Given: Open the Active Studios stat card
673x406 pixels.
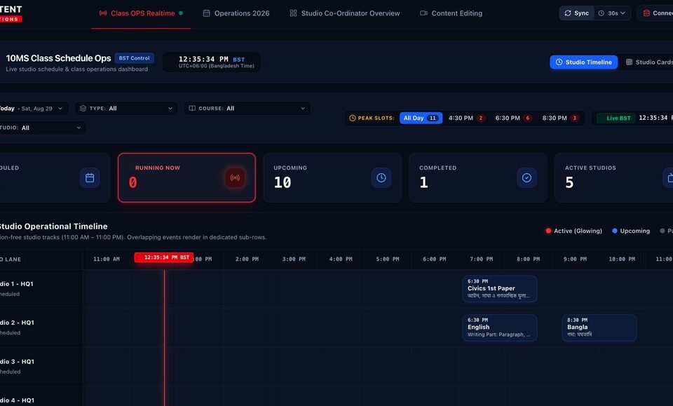Looking at the screenshot, I should click(x=614, y=177).
